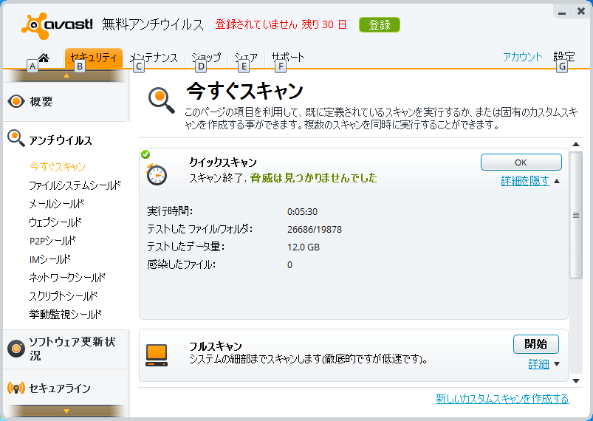593x421 pixels.
Task: Open フルスキャン 詳細 link
Action: click(538, 364)
